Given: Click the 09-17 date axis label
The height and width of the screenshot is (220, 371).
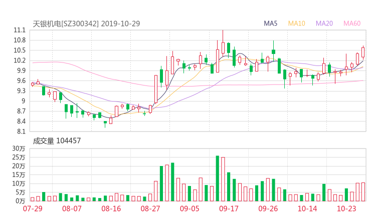Looking at the screenshot, I should click(x=229, y=208).
